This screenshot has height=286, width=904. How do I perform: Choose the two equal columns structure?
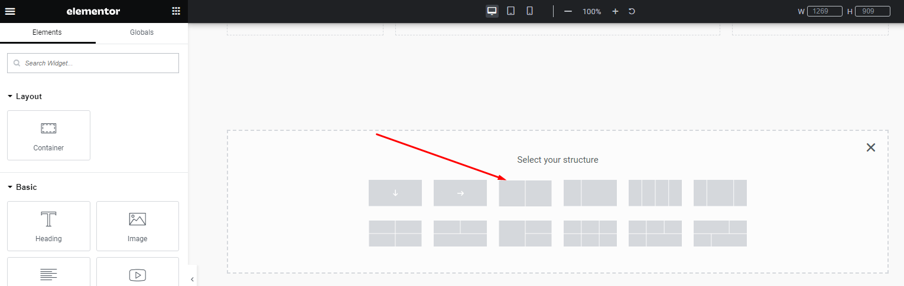525,193
